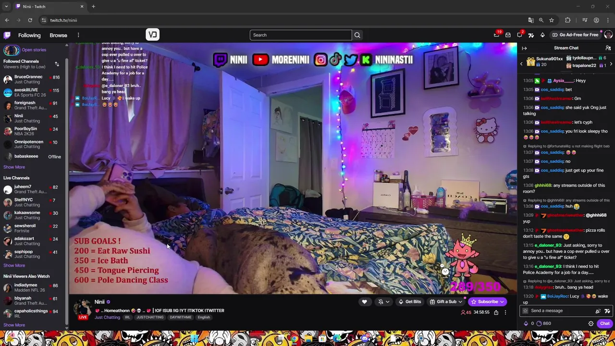Screen dimensions: 615x346
Task: Click the IRL stream tag
Action: click(x=127, y=317)
